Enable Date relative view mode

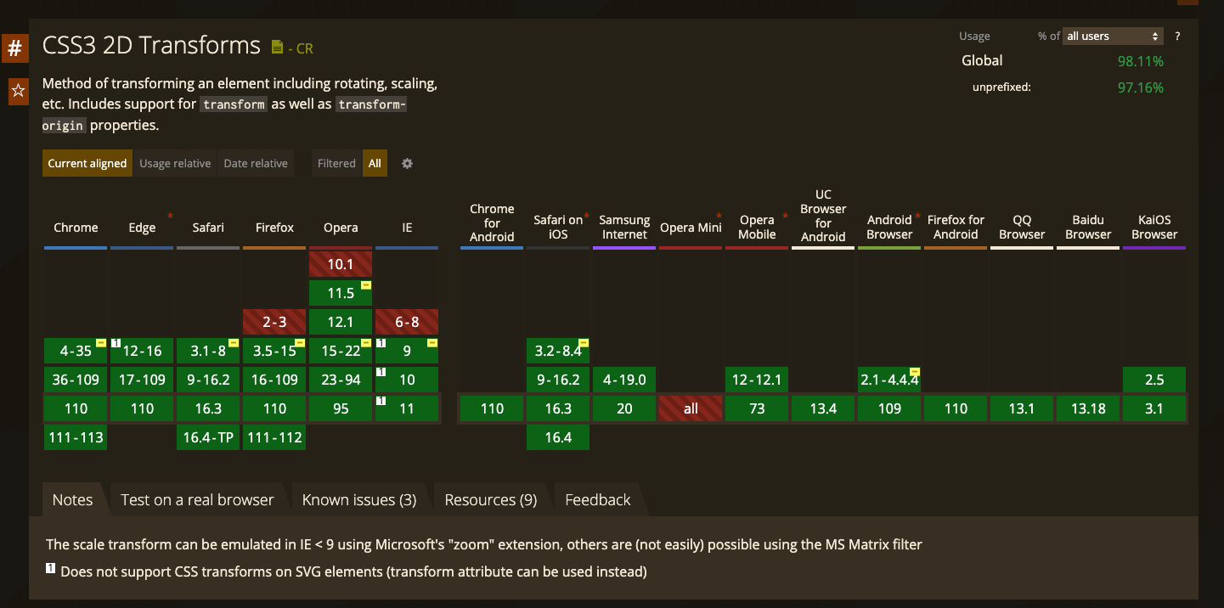256,164
